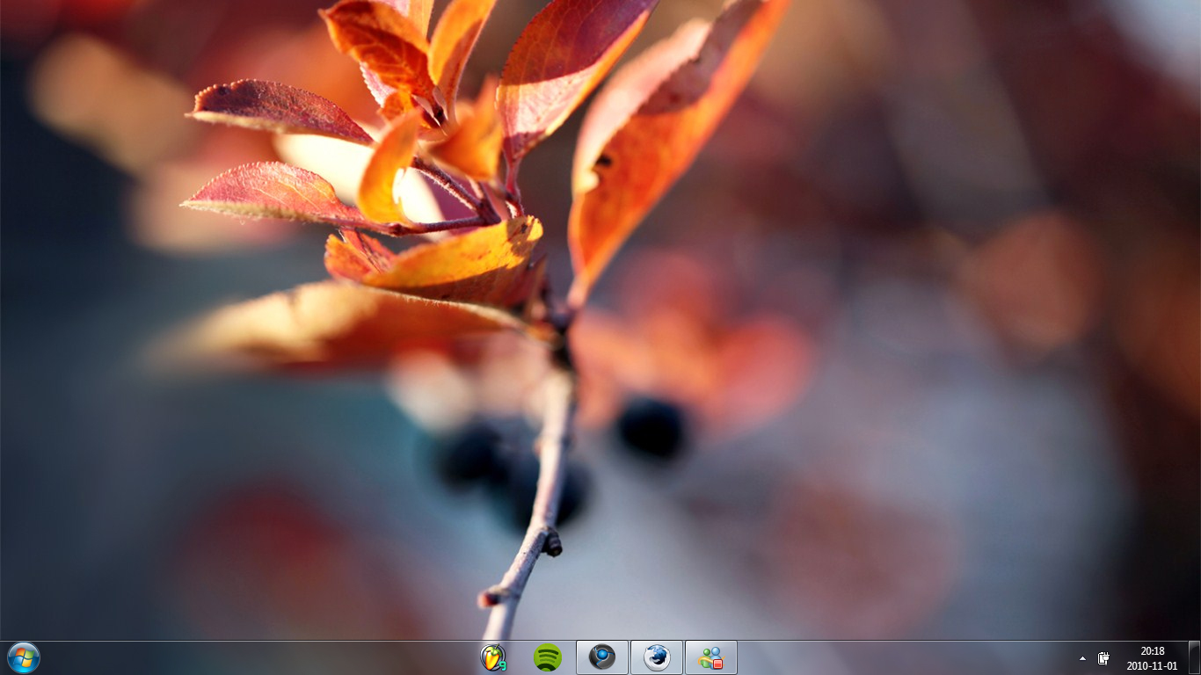
Task: Click the power plug tray icon
Action: tap(1103, 658)
